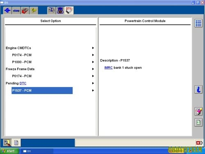Click the blue back arrow toolbar icon
Viewport: 205px width, 154px height.
pyautogui.click(x=7, y=10)
